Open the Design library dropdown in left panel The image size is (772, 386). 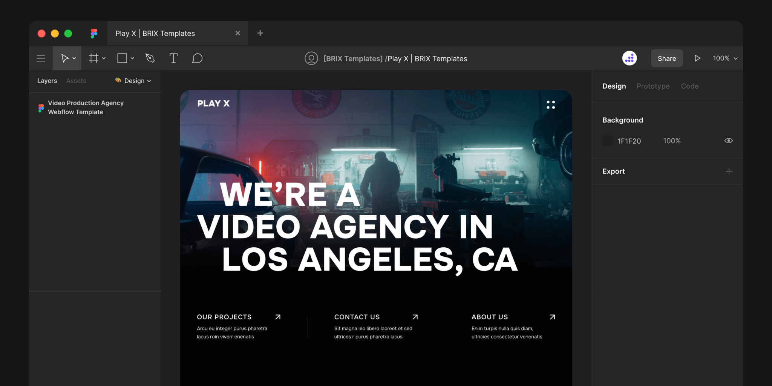click(133, 81)
